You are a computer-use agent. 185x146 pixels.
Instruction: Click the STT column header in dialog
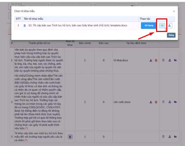tap(18, 19)
